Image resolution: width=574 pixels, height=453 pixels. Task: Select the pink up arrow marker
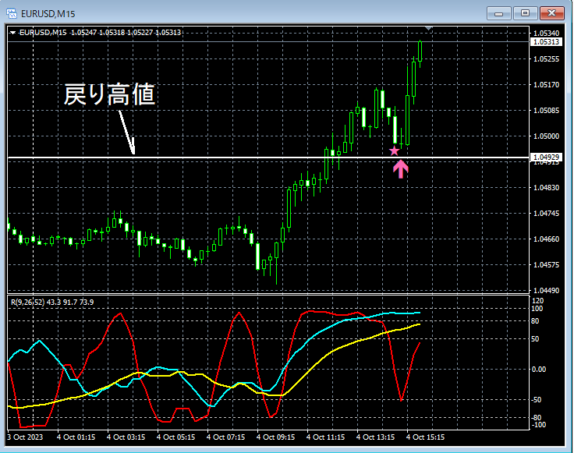(x=401, y=169)
